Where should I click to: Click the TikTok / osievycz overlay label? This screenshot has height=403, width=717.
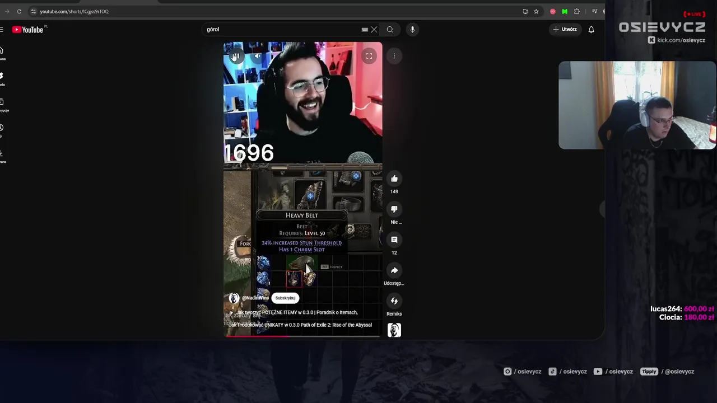(x=567, y=372)
